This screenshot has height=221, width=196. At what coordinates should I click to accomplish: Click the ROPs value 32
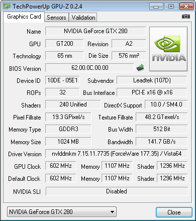62,92
